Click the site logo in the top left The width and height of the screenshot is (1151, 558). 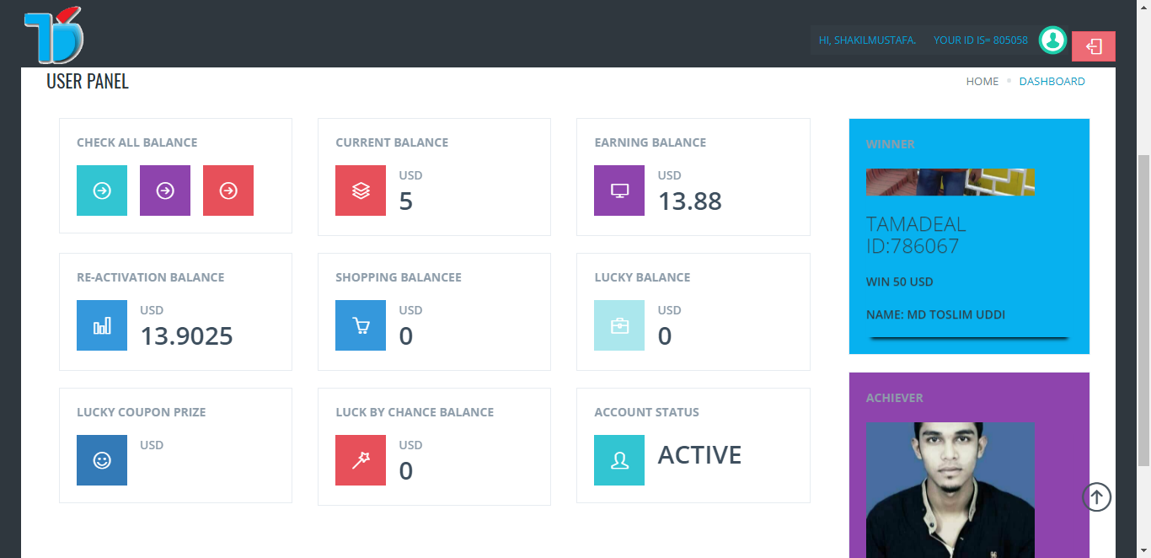click(54, 35)
